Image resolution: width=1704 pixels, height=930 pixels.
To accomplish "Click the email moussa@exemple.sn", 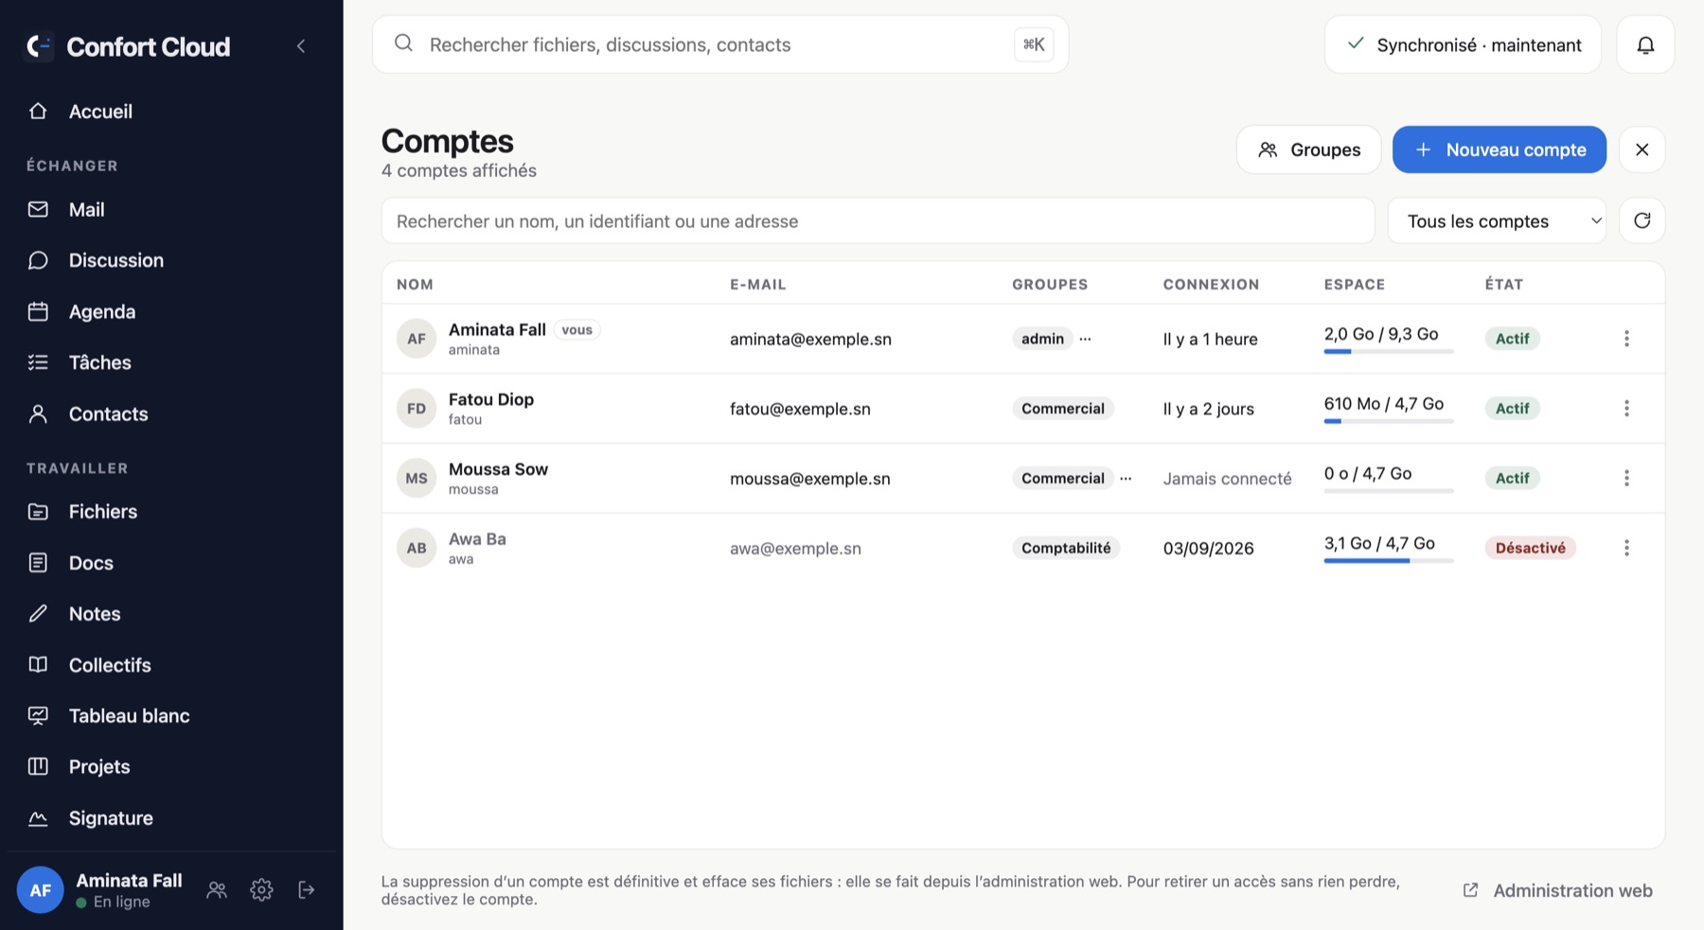I will (810, 479).
